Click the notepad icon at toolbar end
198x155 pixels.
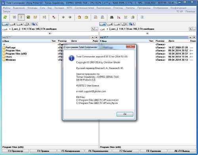pyautogui.click(x=142, y=17)
